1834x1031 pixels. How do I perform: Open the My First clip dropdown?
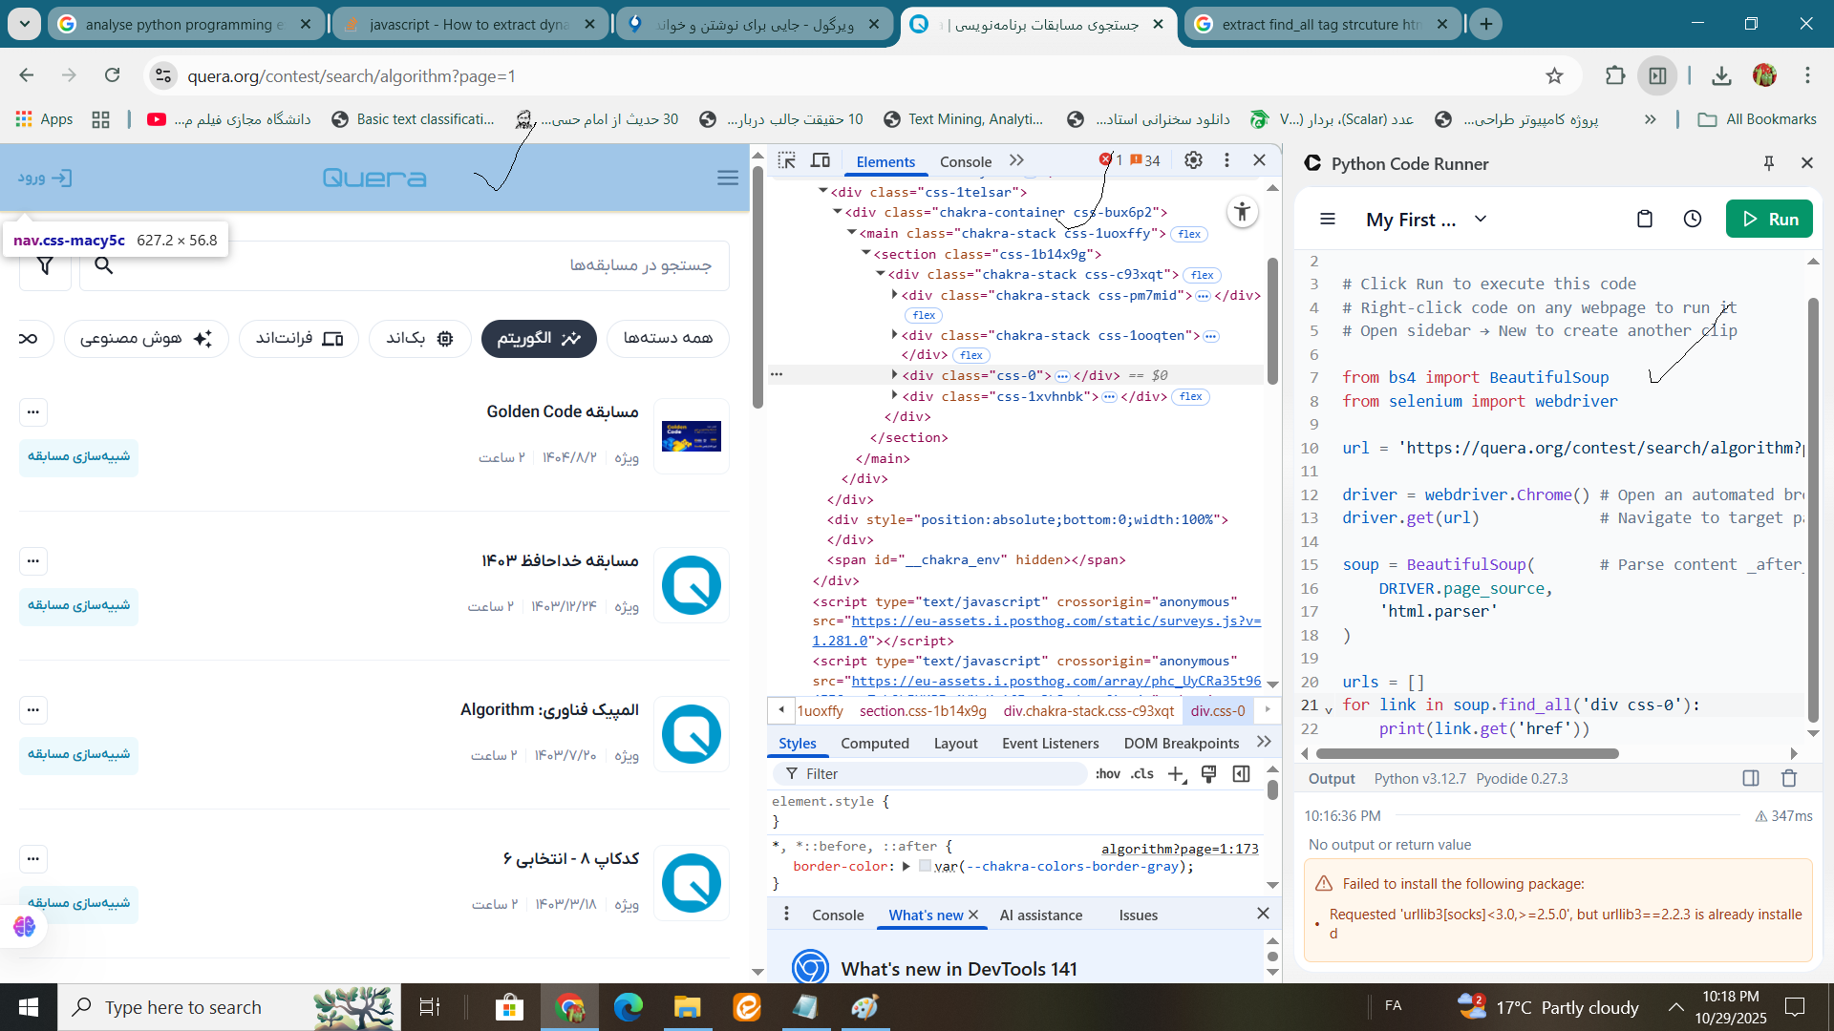[x=1480, y=220]
